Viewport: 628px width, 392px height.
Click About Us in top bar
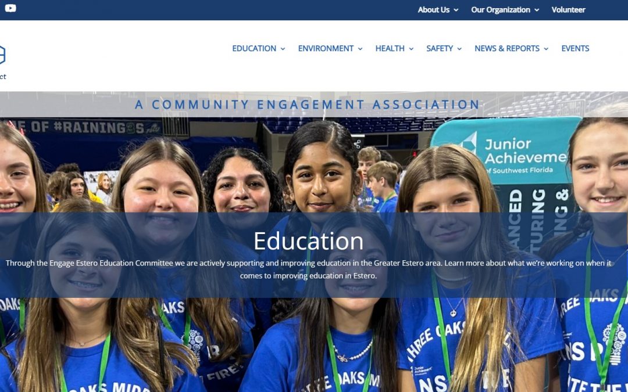click(433, 10)
